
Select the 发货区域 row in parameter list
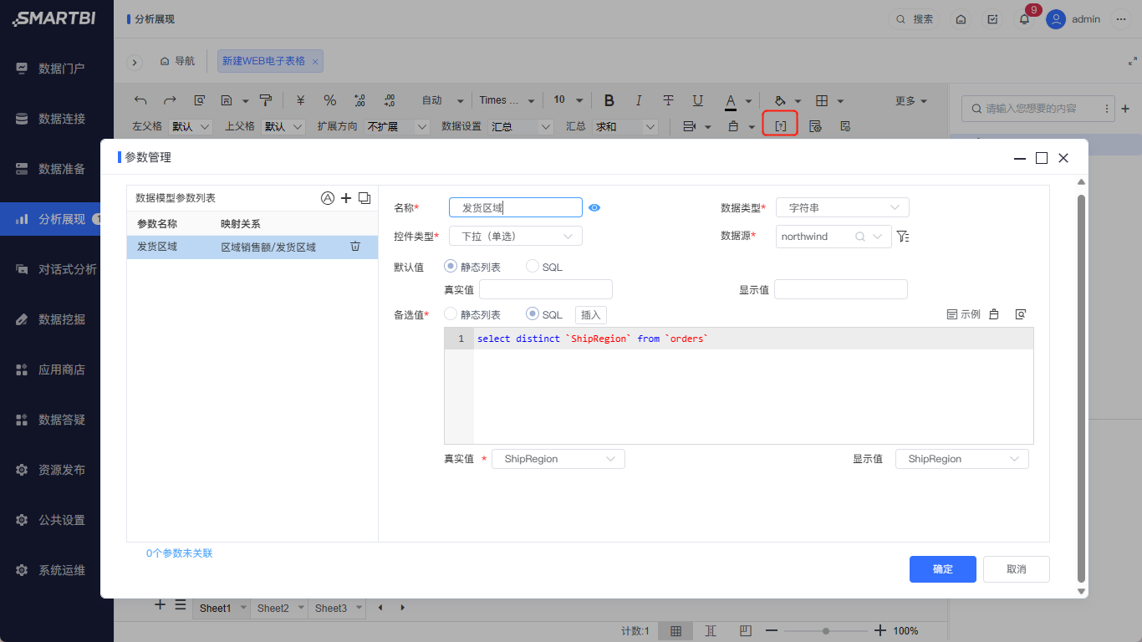click(x=252, y=247)
